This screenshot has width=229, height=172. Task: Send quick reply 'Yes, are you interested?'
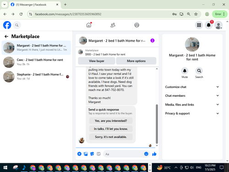[111, 121]
